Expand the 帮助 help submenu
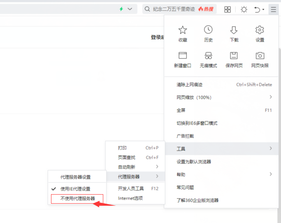 221,174
